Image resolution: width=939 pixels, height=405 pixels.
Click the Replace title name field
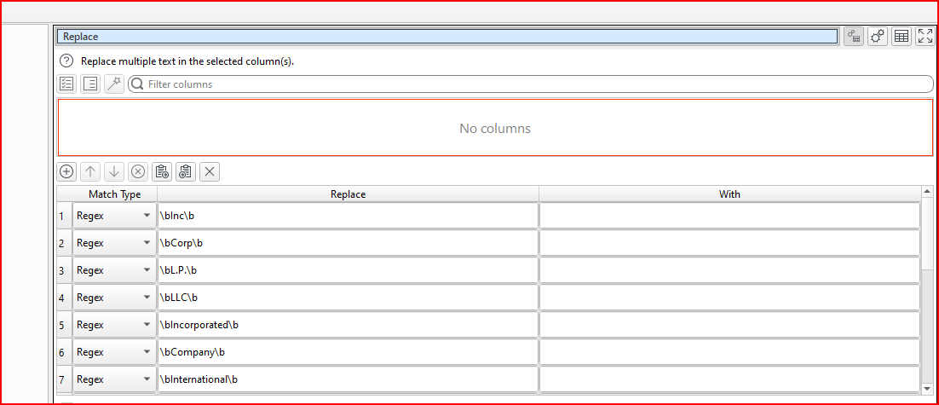click(x=447, y=37)
